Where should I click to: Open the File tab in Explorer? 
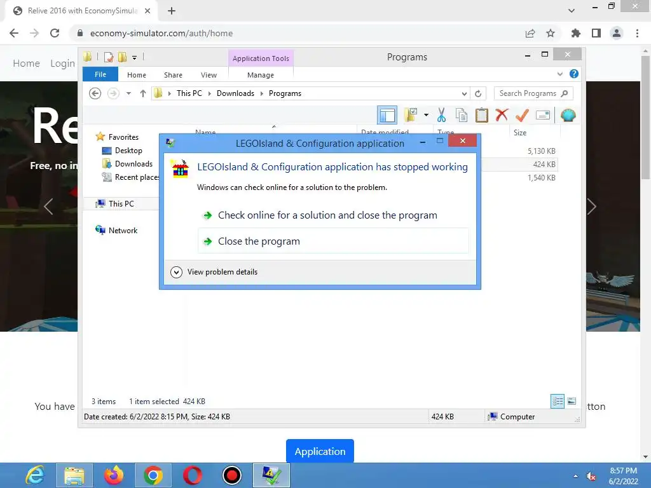pos(100,74)
